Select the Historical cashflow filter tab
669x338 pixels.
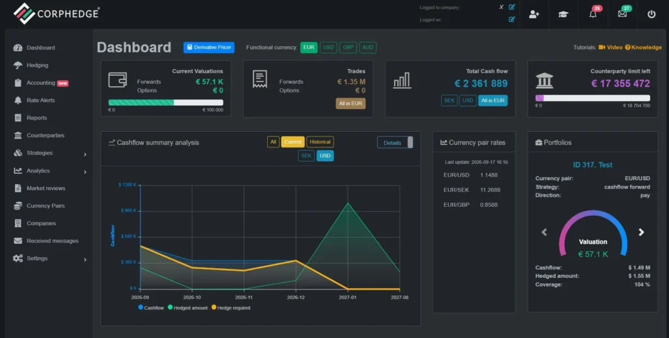[x=320, y=142]
